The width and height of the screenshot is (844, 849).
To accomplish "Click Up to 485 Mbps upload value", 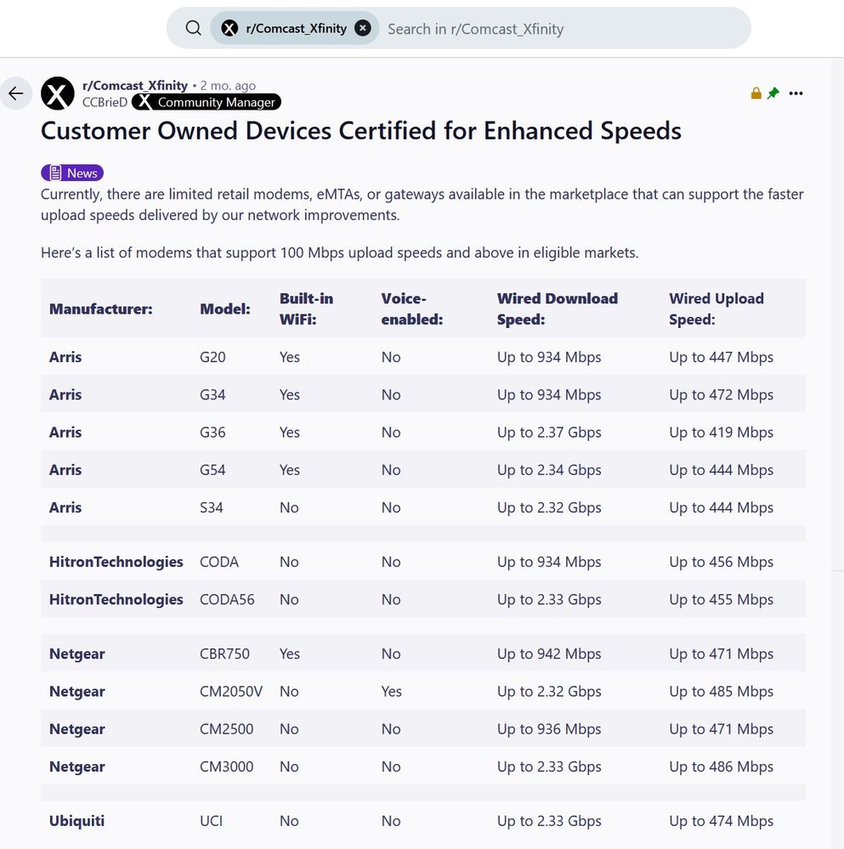I will (721, 692).
